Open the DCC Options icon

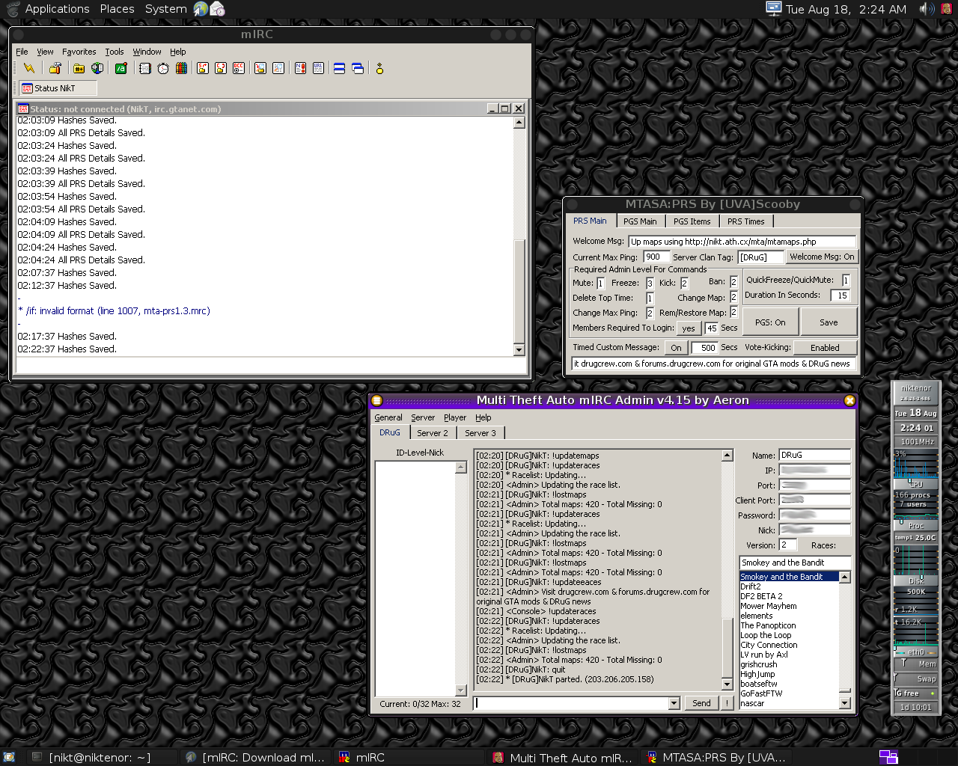point(239,69)
